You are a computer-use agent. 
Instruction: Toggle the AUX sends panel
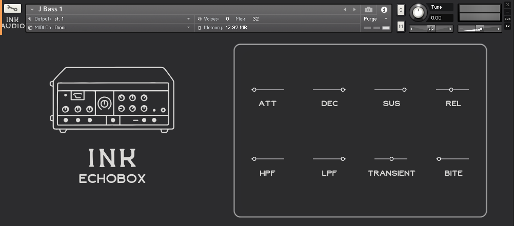click(x=507, y=19)
